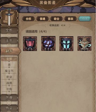Expand the 防具 armor category
The height and width of the screenshot is (112, 96).
[x=9, y=97]
